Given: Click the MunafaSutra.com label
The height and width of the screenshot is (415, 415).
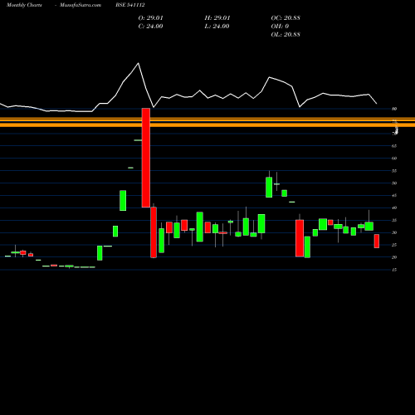Looking at the screenshot, I should click(81, 5).
